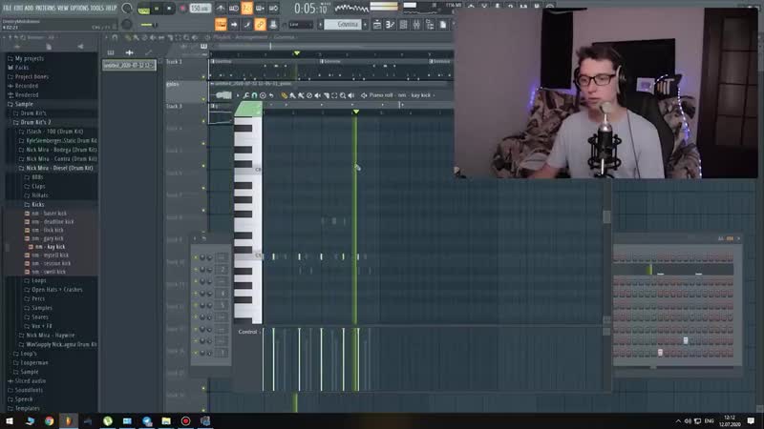Click the typing keyboard toolbar icon
764x429 pixels.
tap(247, 25)
